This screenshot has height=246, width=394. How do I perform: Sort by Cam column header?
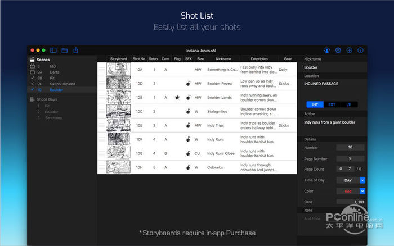tap(165, 59)
